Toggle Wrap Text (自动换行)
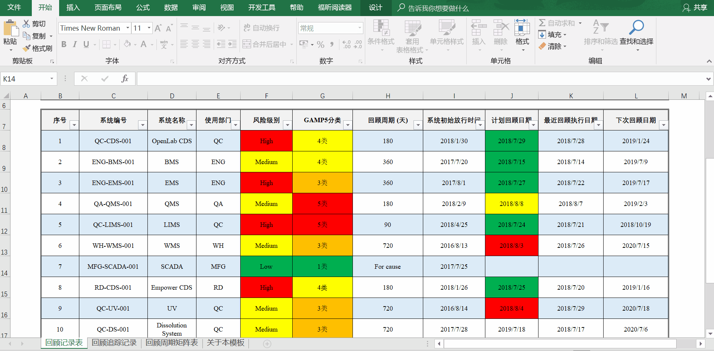 click(x=262, y=28)
